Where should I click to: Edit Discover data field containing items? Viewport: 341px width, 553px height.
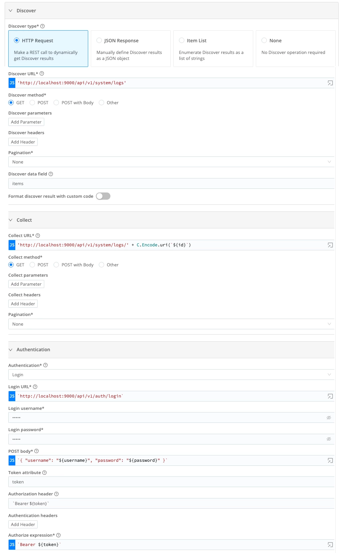tap(171, 183)
